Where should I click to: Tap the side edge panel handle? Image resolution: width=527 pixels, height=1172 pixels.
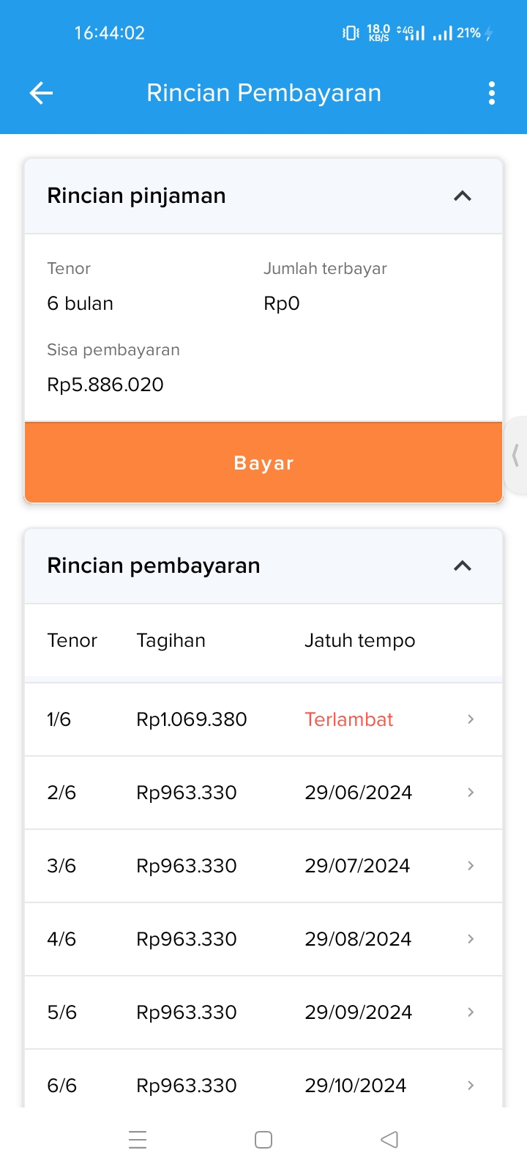516,456
